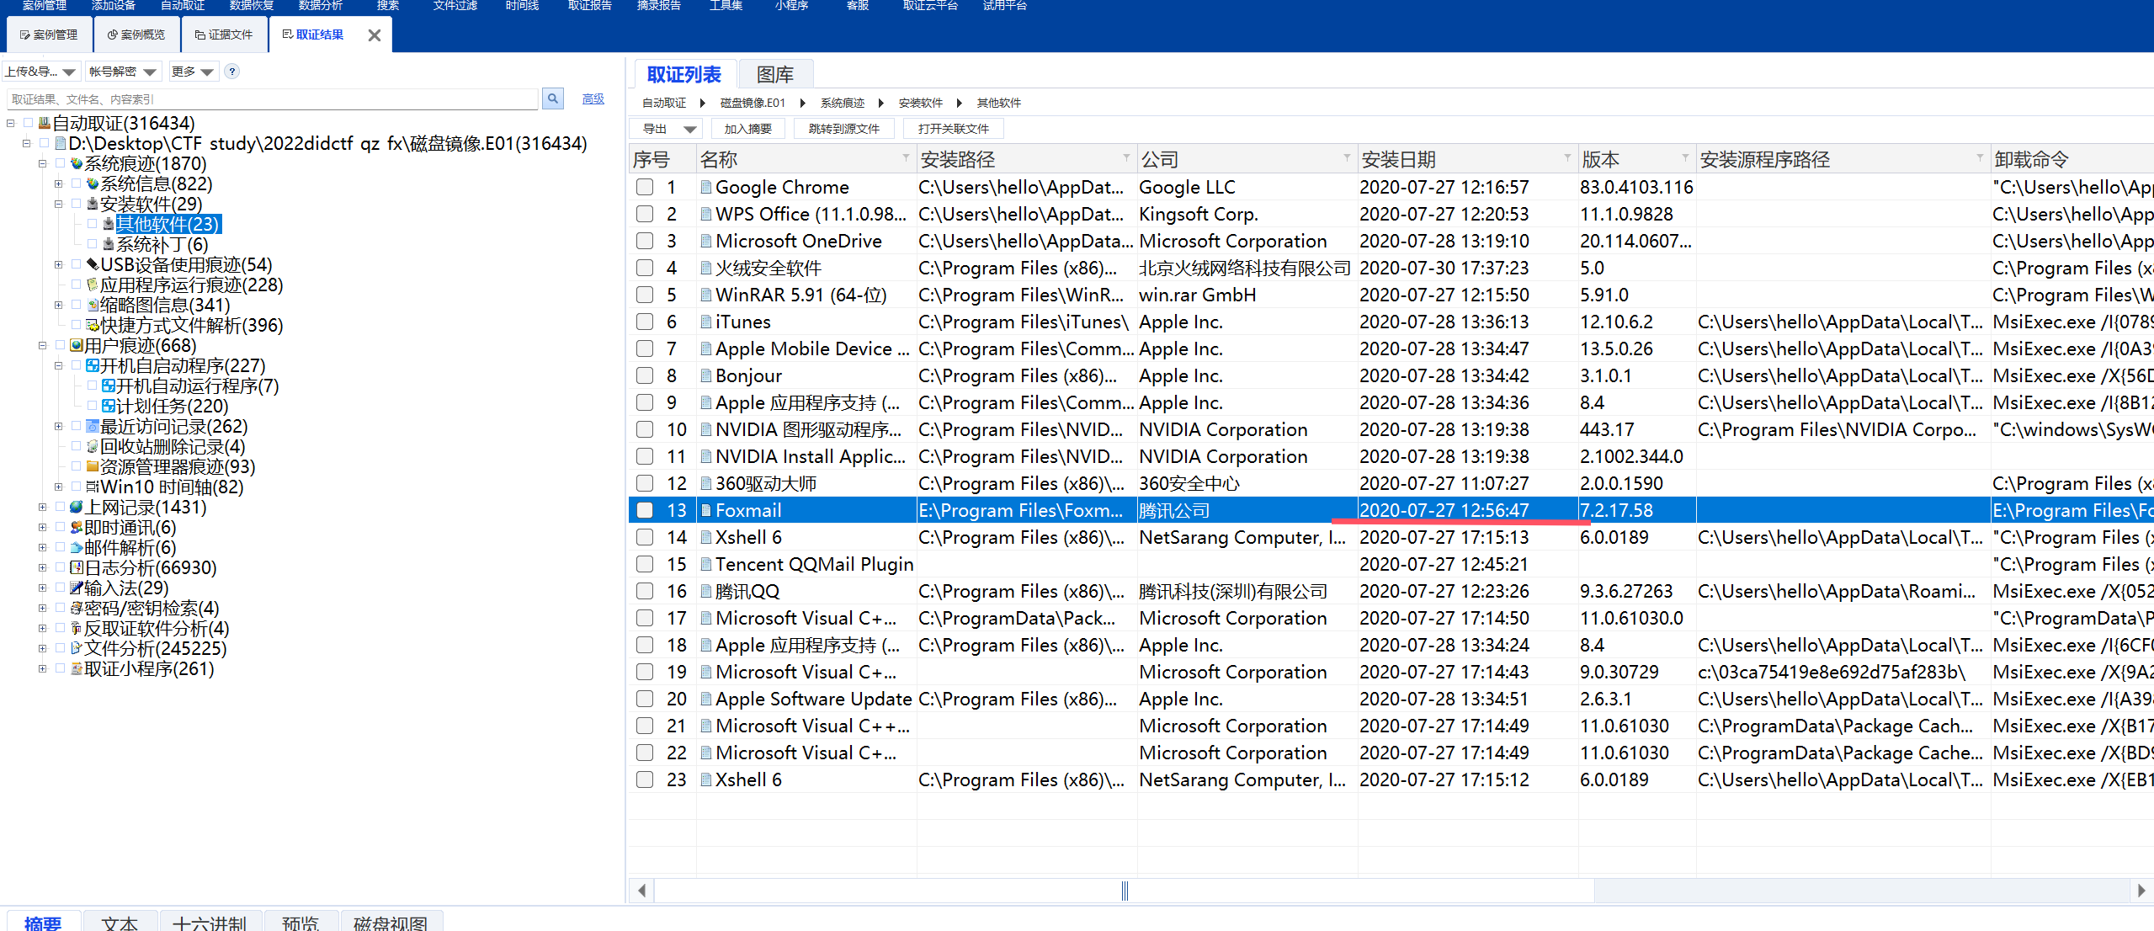Close the 取证结果 tab with X
This screenshot has width=2154, height=931.
coord(375,35)
